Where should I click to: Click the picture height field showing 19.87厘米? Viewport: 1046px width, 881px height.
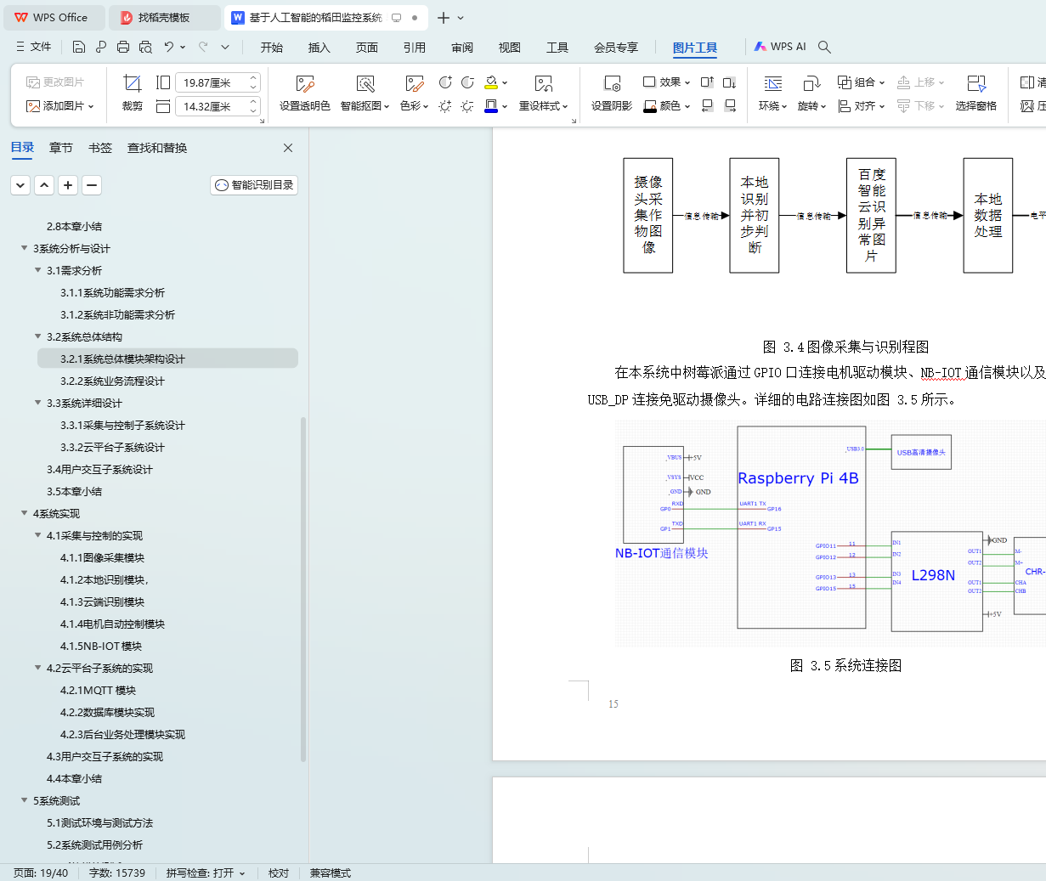point(212,82)
